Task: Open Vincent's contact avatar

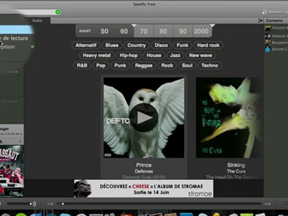Action: point(268,28)
